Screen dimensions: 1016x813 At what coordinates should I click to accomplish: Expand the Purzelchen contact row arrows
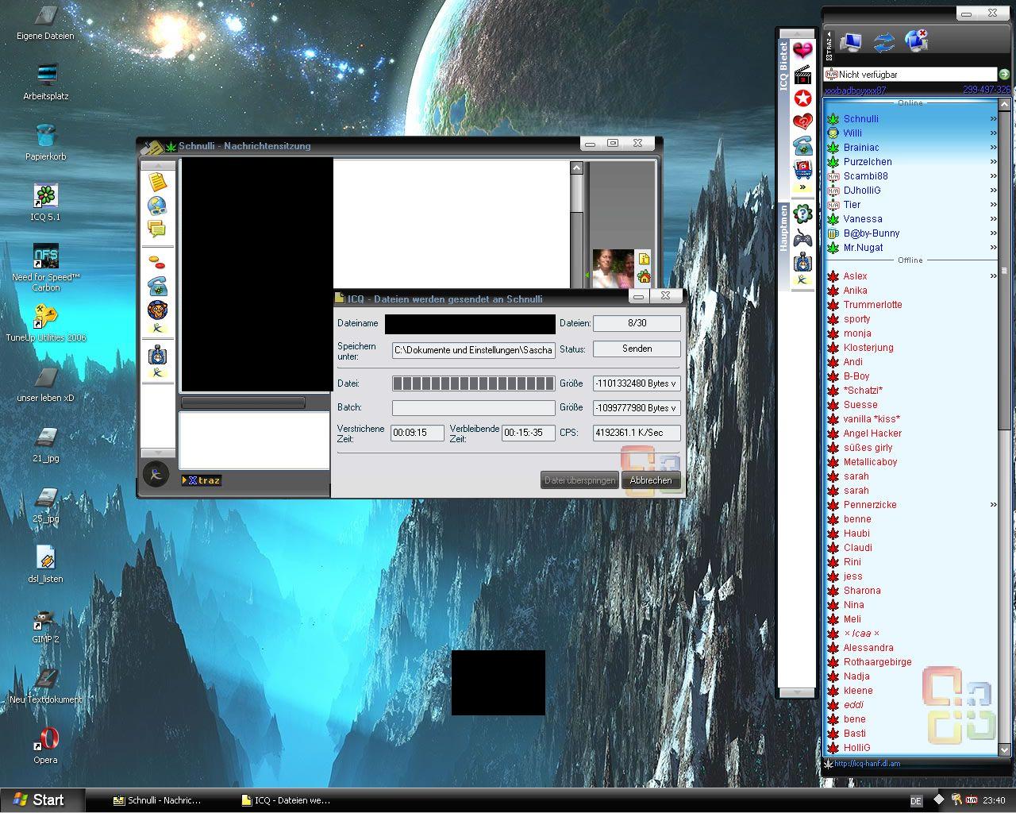993,162
